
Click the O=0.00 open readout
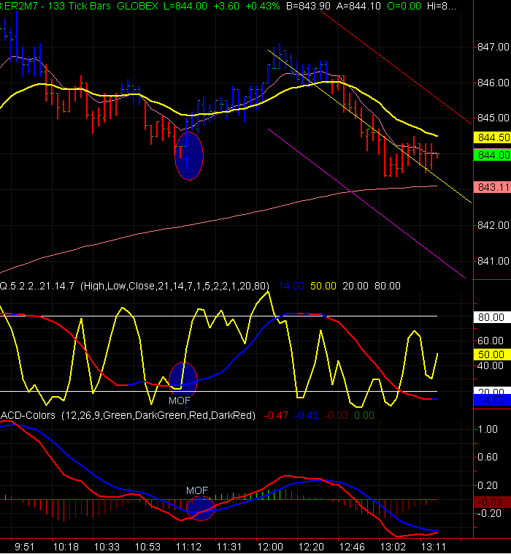point(404,6)
